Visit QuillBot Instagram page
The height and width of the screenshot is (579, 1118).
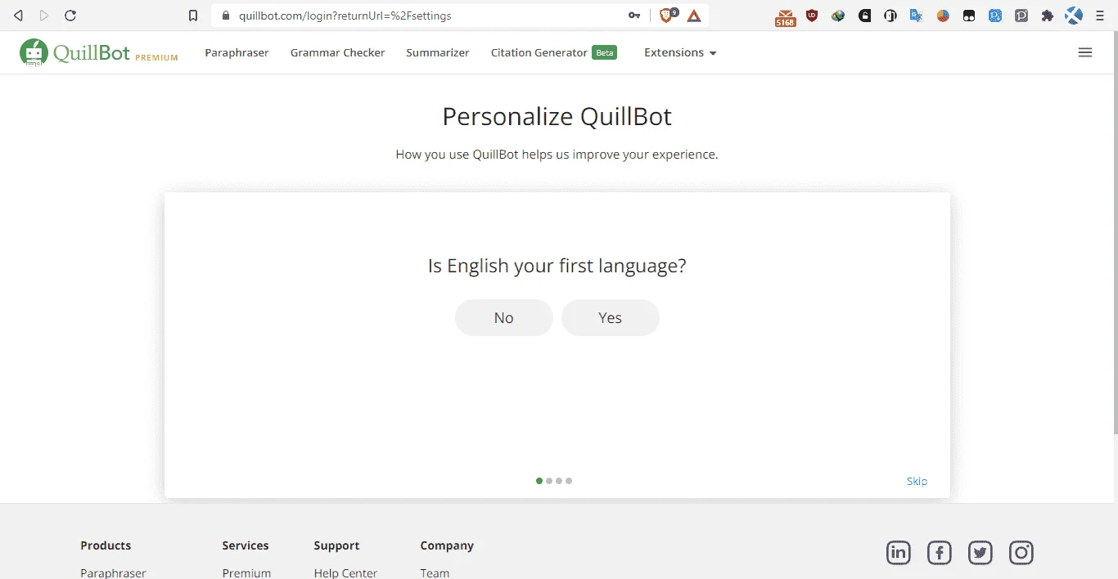(1021, 553)
